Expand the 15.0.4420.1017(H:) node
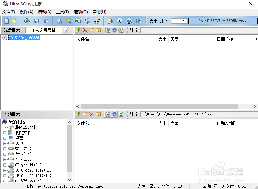The width and height of the screenshot is (258, 189). [5, 171]
